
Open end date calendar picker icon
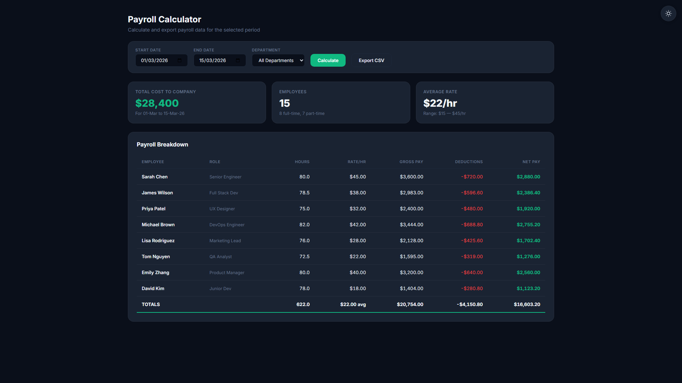(x=238, y=60)
